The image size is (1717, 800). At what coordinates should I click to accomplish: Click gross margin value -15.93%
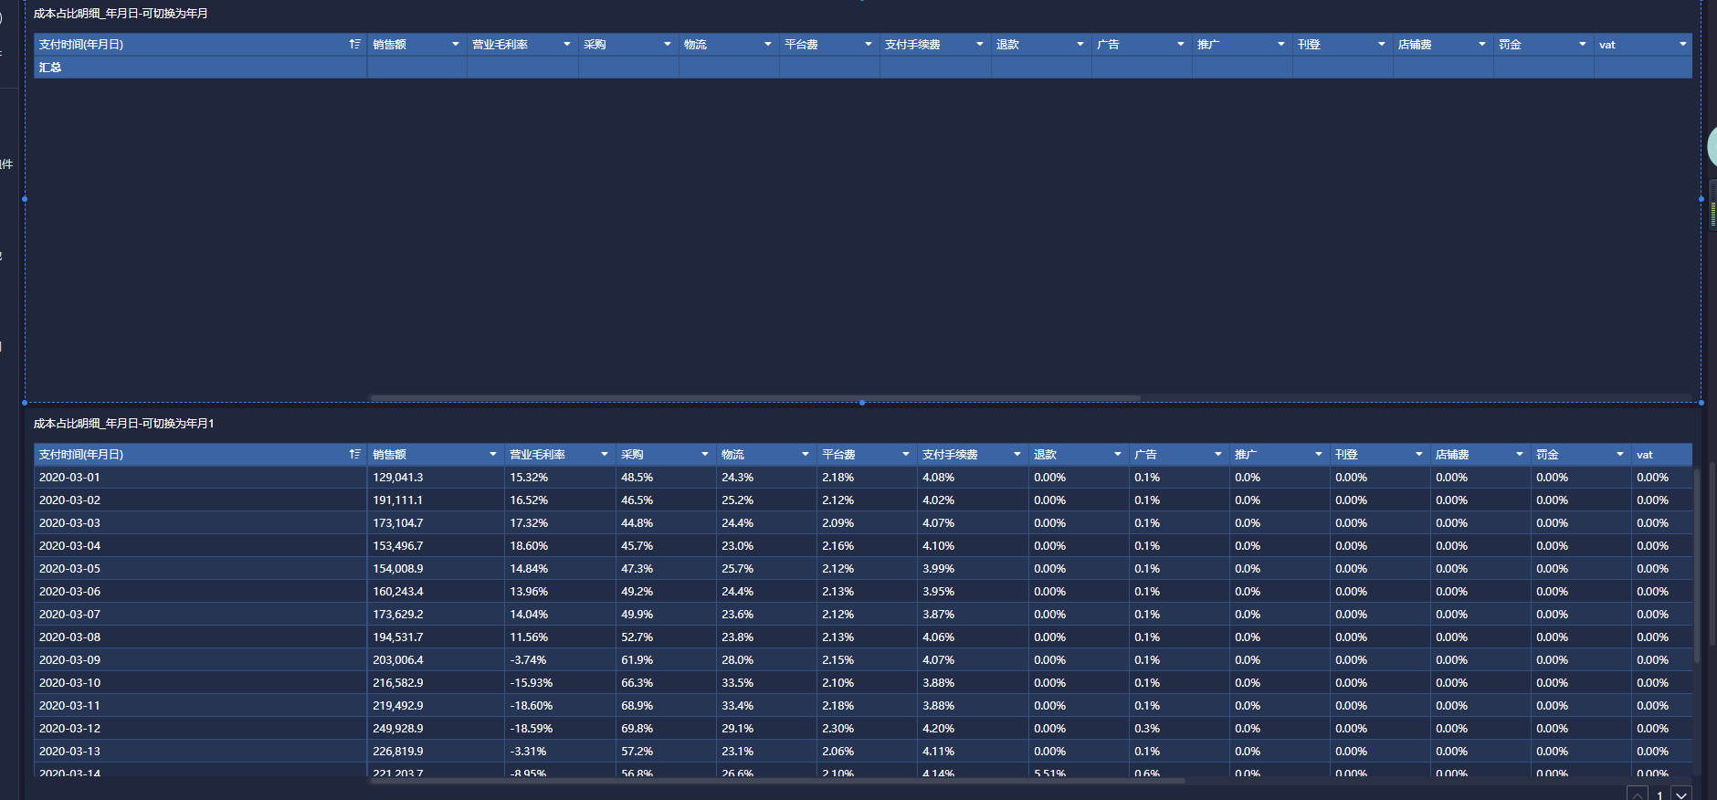(532, 683)
